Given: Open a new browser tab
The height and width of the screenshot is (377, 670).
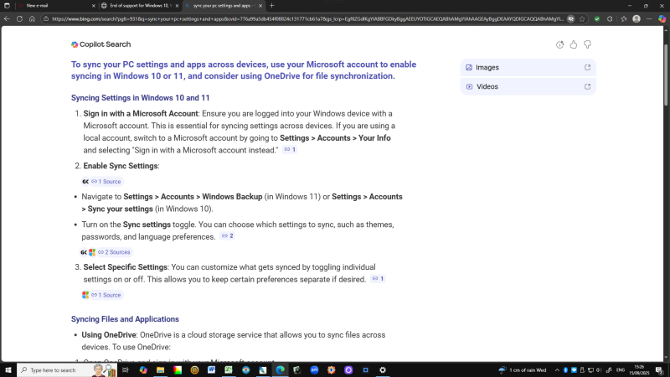Looking at the screenshot, I should click(x=271, y=5).
